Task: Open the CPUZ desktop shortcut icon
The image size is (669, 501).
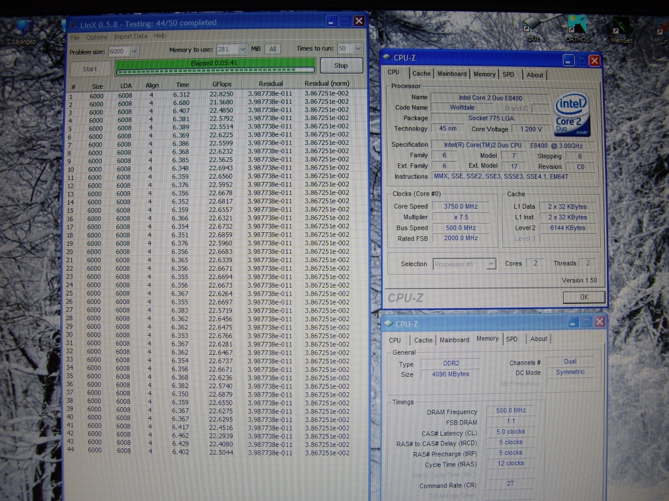Action: tap(532, 27)
